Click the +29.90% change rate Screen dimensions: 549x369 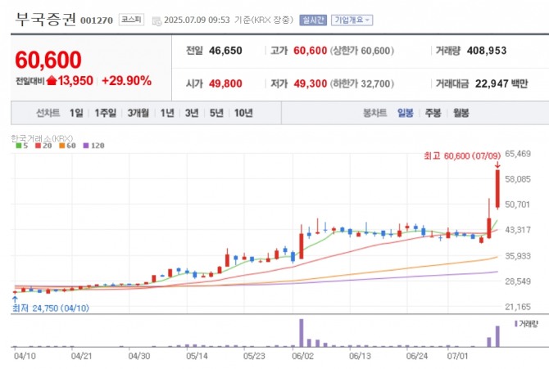click(126, 81)
